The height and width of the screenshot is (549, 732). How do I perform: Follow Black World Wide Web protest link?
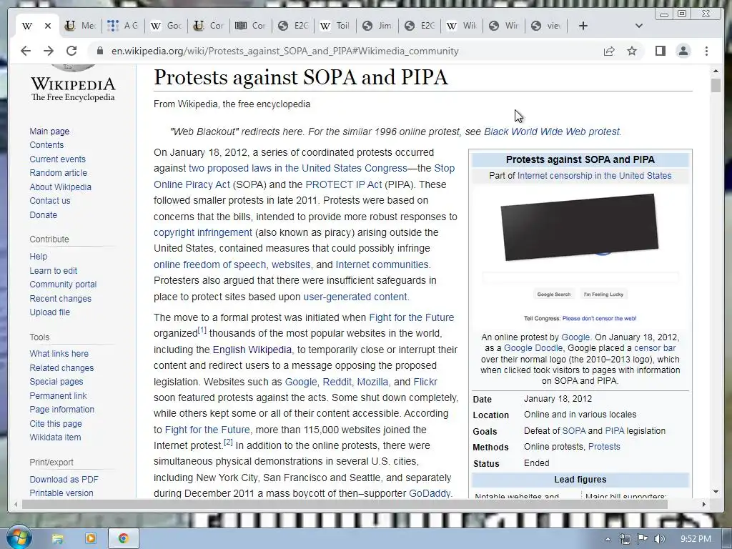(x=553, y=132)
